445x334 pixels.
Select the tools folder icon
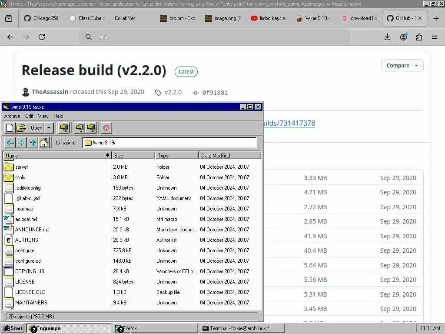[x=9, y=177]
